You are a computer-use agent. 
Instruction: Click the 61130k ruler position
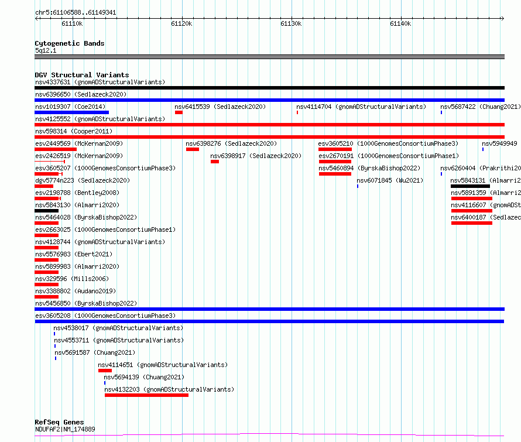tap(291, 23)
